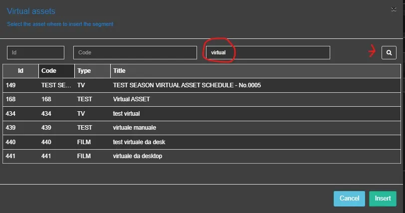Focus the title field containing 'virtual'
The height and width of the screenshot is (213, 405).
(268, 52)
